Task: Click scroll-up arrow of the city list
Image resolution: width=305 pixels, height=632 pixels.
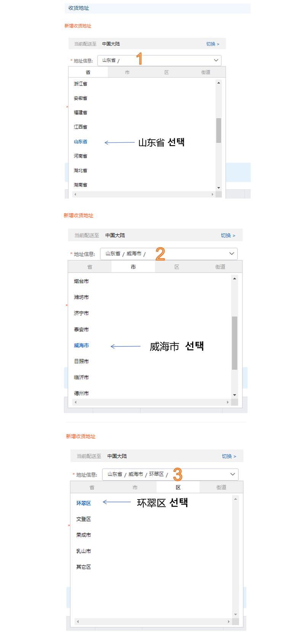Action: coord(234,279)
